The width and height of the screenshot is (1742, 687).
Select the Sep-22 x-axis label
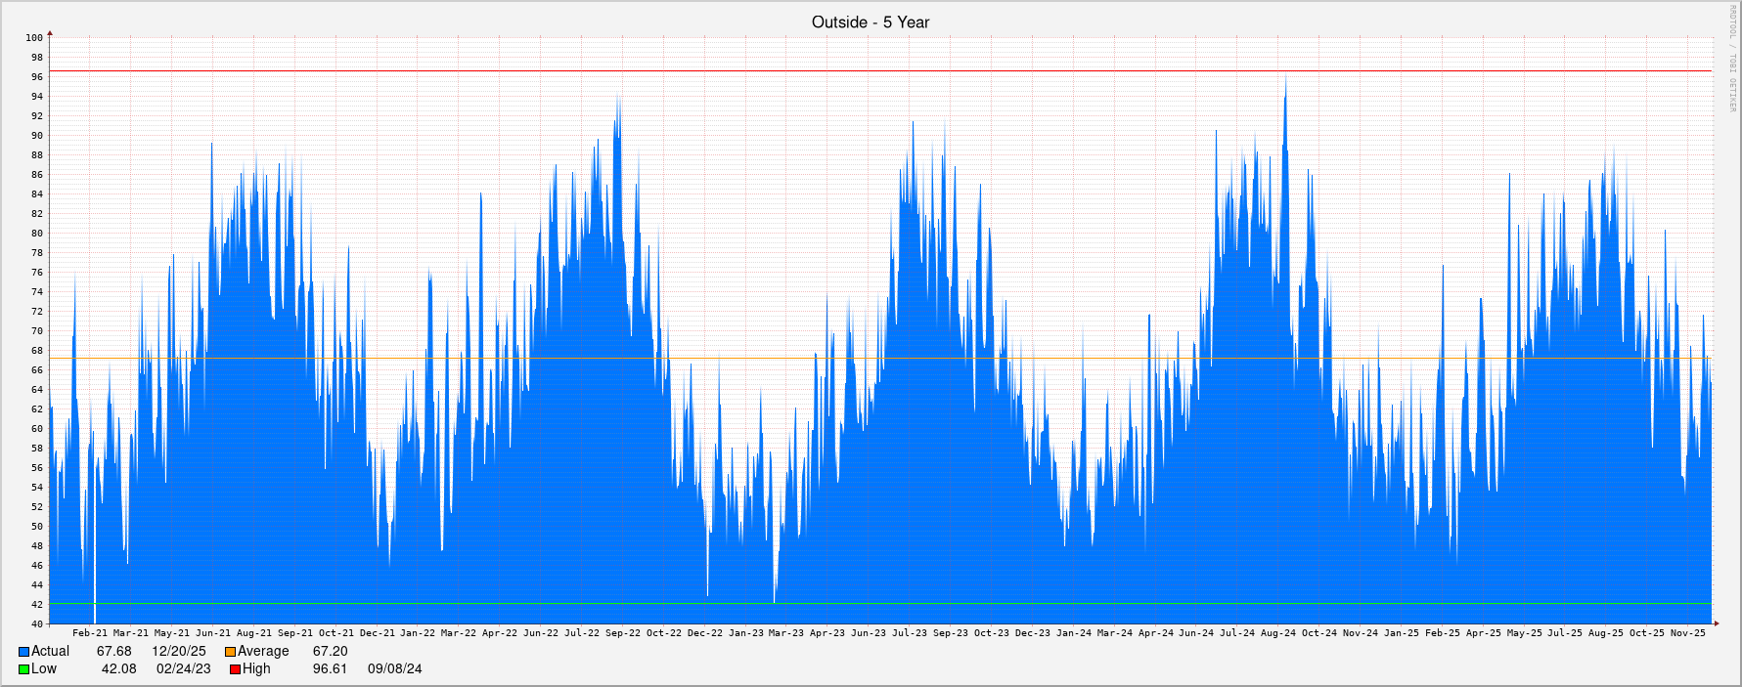pos(623,633)
